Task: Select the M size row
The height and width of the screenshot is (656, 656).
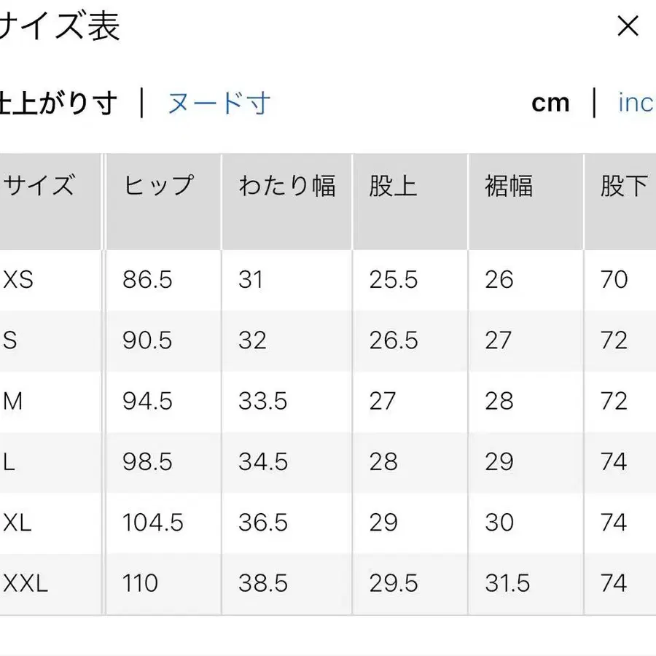Action: [x=16, y=401]
